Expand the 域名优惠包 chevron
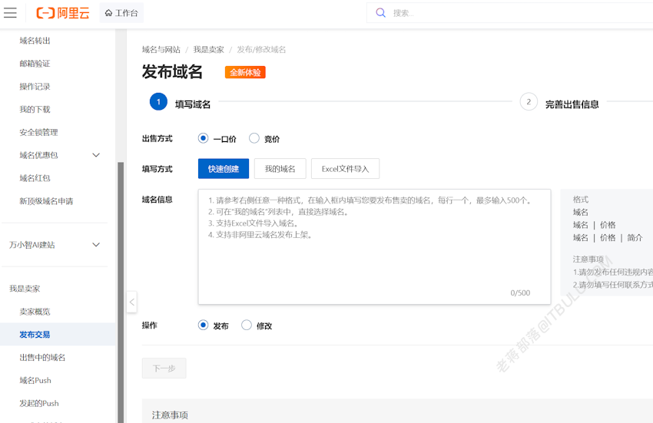 click(96, 155)
